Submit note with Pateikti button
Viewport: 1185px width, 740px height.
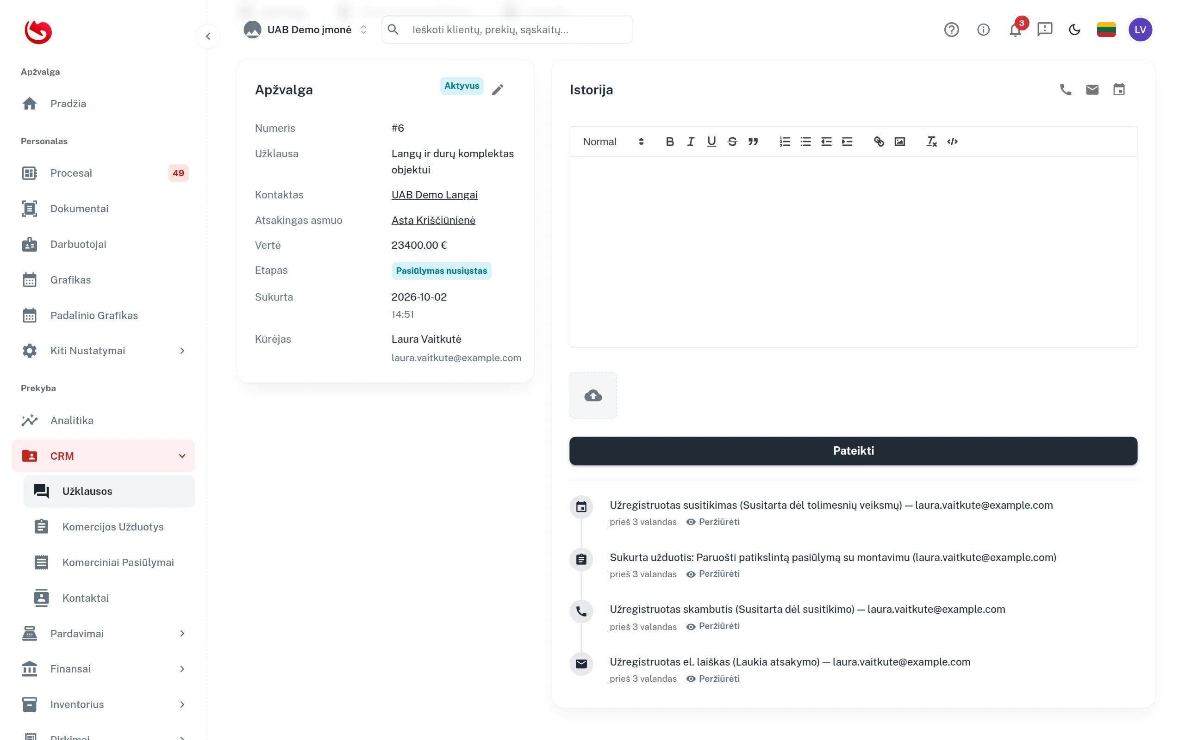(853, 451)
